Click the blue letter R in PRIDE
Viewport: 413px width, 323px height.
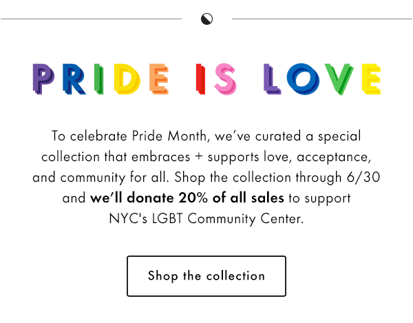pyautogui.click(x=74, y=79)
